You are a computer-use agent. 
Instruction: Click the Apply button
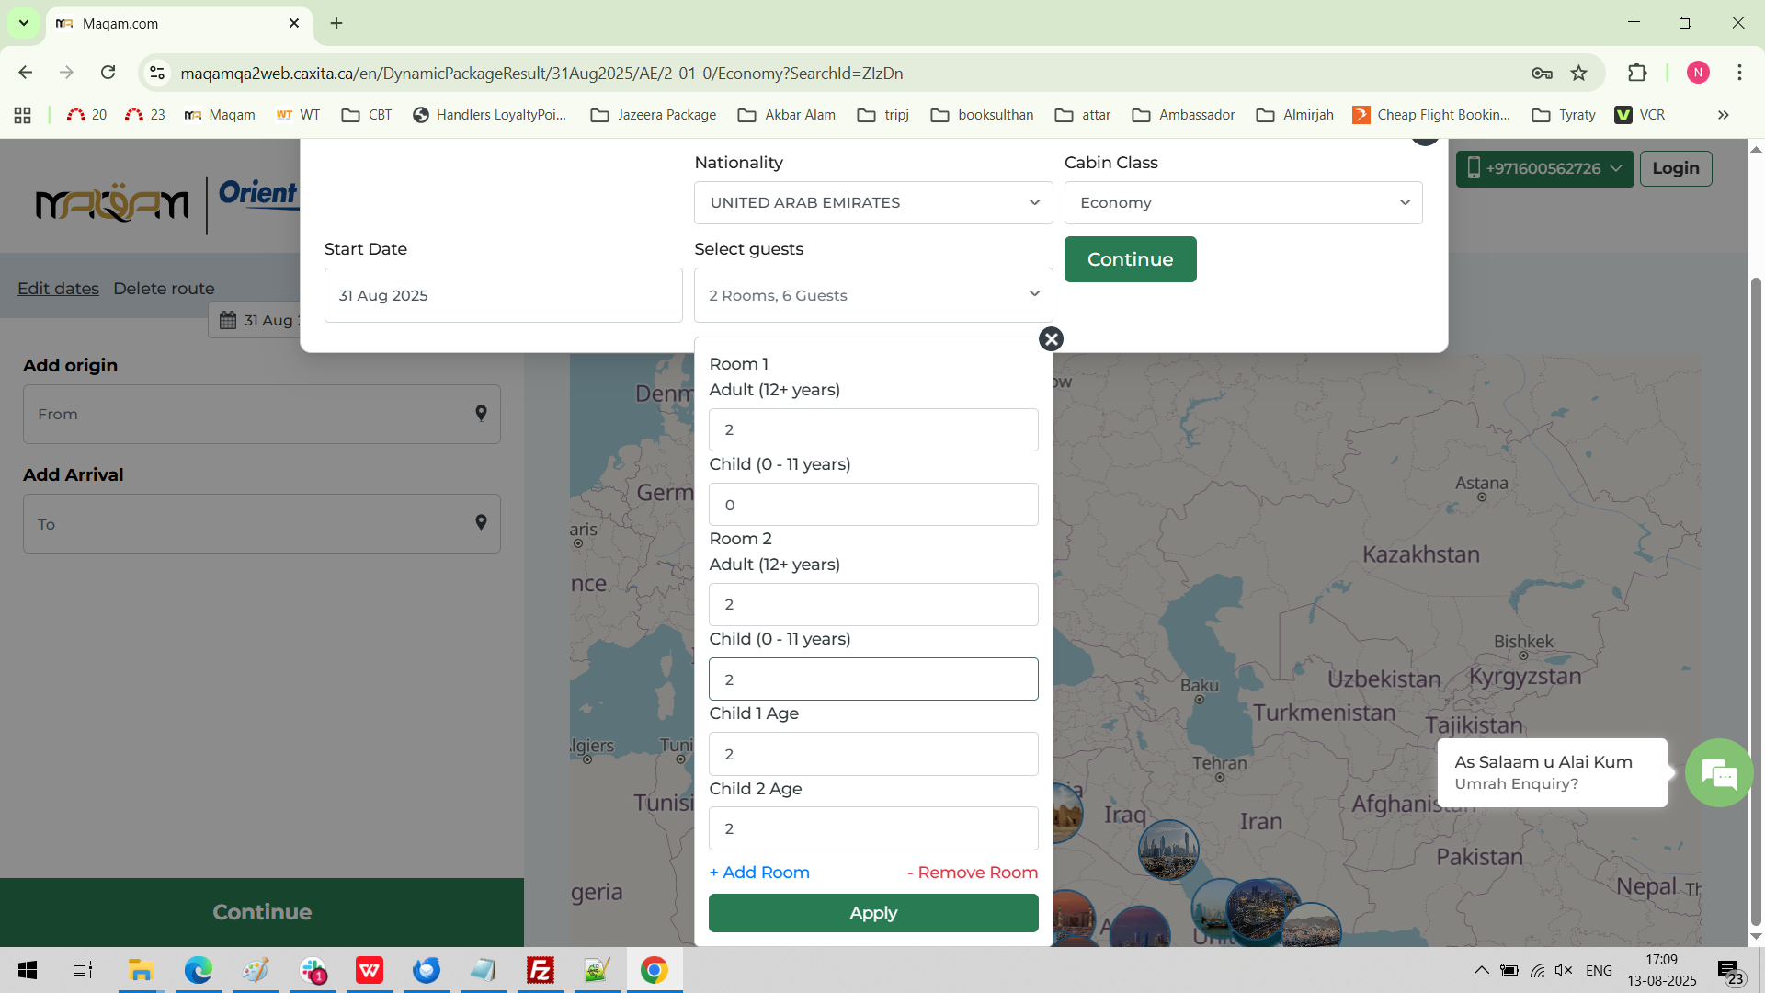872,913
